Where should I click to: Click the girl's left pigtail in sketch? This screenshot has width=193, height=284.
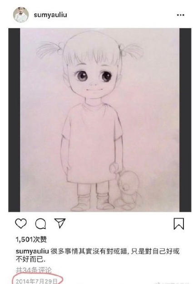click(x=50, y=49)
